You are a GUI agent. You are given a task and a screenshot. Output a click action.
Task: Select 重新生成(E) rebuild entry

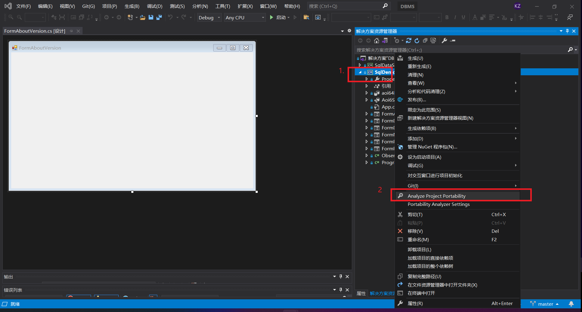pyautogui.click(x=457, y=67)
